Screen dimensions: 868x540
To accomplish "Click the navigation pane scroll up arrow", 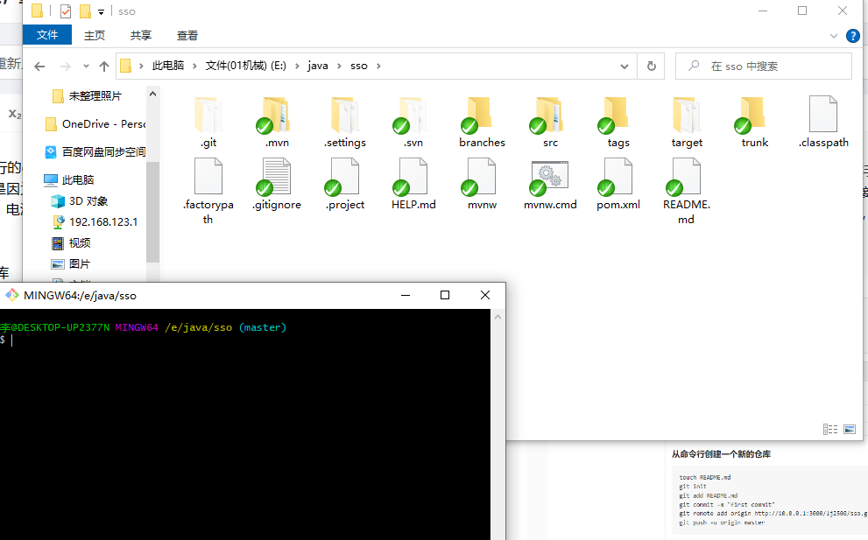I will point(152,95).
